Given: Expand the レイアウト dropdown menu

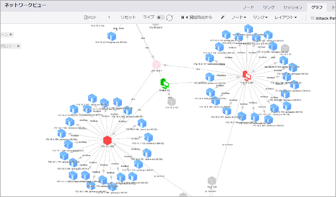Looking at the screenshot, I should click(286, 17).
